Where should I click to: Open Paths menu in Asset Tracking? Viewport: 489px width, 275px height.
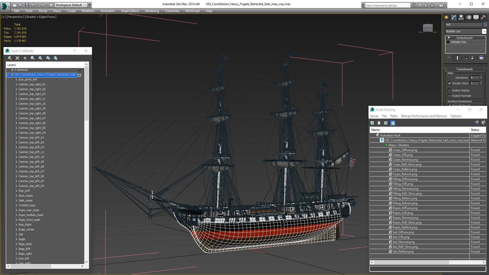(x=394, y=116)
